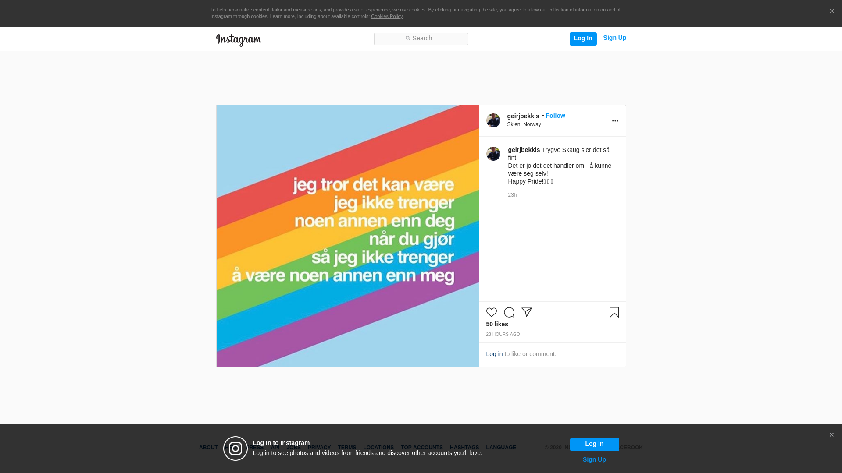
Task: Open geirjbekkis profile picture in post header
Action: (x=493, y=120)
